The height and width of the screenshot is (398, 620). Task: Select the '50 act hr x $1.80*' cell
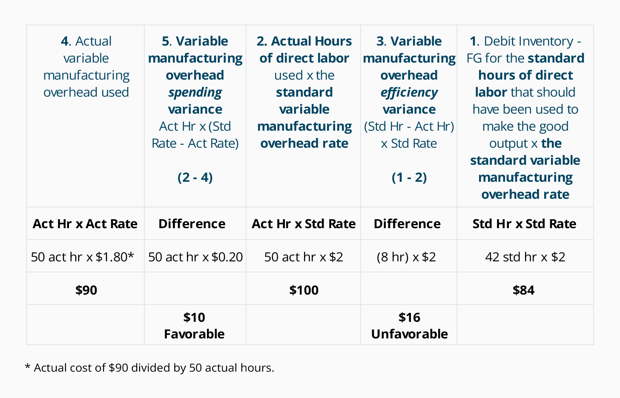tap(83, 257)
